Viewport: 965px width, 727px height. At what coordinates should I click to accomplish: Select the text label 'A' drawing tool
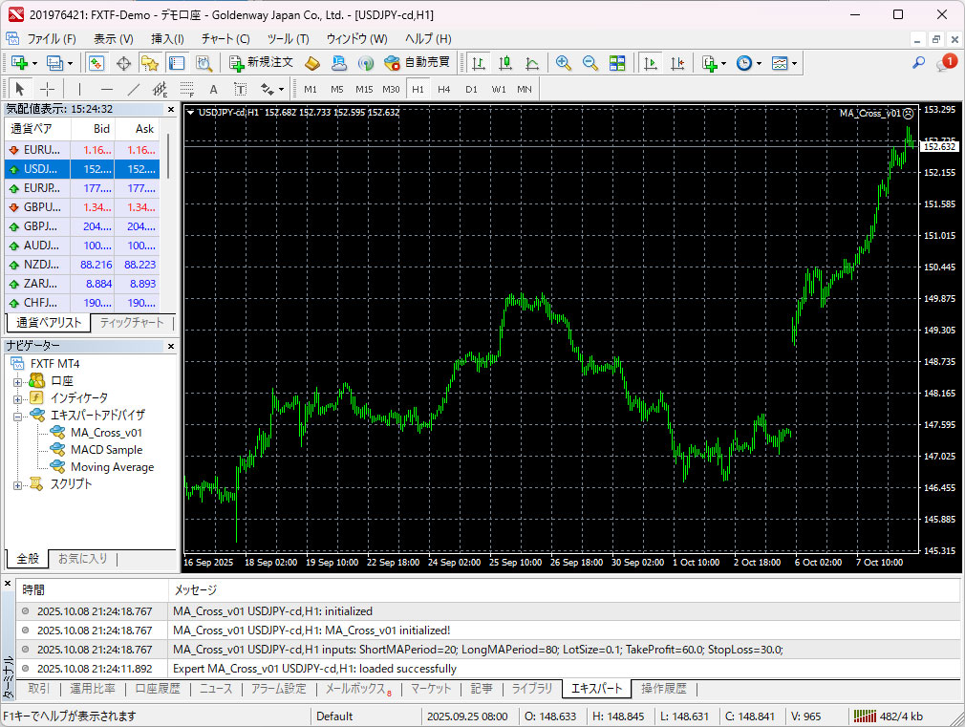pyautogui.click(x=213, y=89)
